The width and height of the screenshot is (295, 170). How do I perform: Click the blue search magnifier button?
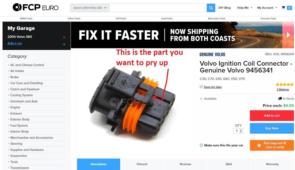coord(211,8)
